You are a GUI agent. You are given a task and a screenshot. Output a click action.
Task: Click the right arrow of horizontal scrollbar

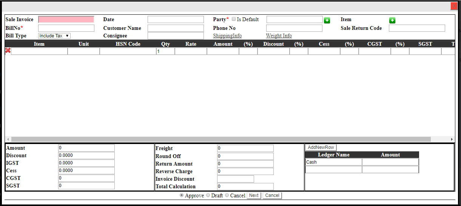[452, 139]
